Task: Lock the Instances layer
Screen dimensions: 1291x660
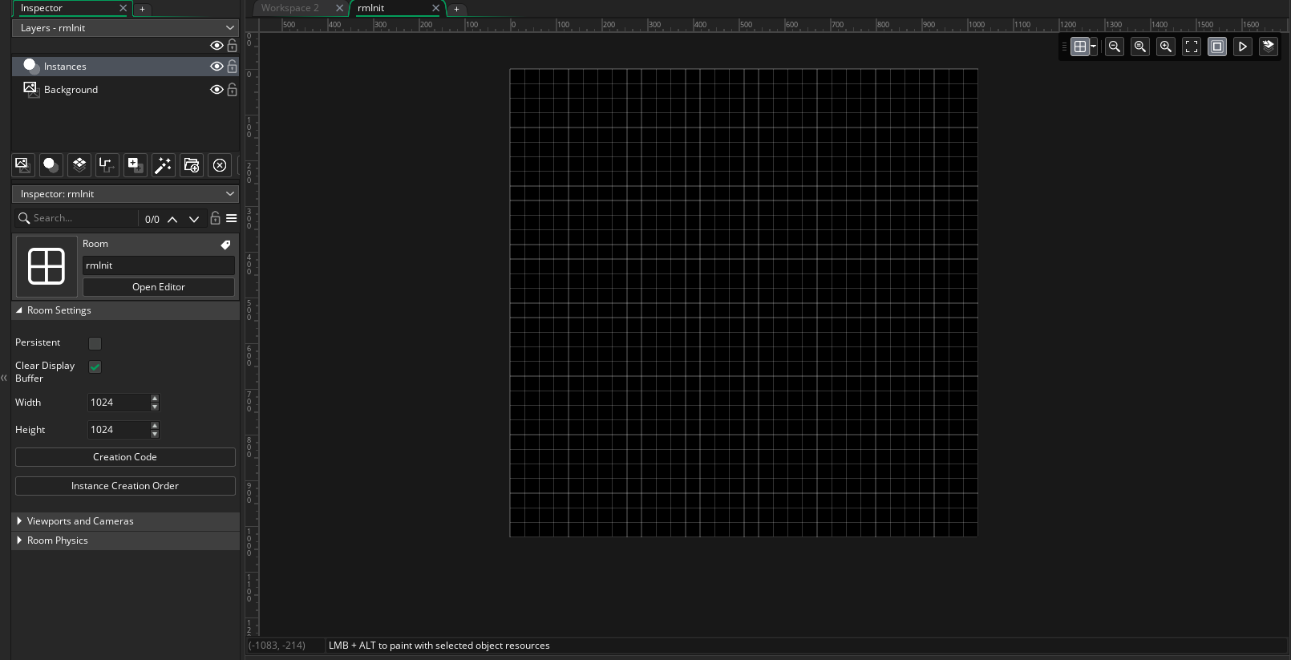Action: point(233,66)
